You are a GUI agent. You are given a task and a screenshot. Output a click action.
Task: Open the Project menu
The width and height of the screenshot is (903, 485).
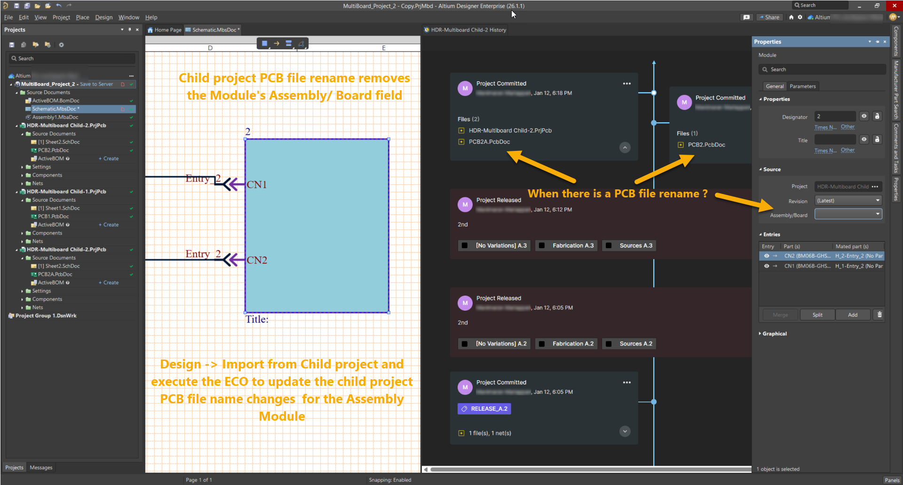click(61, 17)
